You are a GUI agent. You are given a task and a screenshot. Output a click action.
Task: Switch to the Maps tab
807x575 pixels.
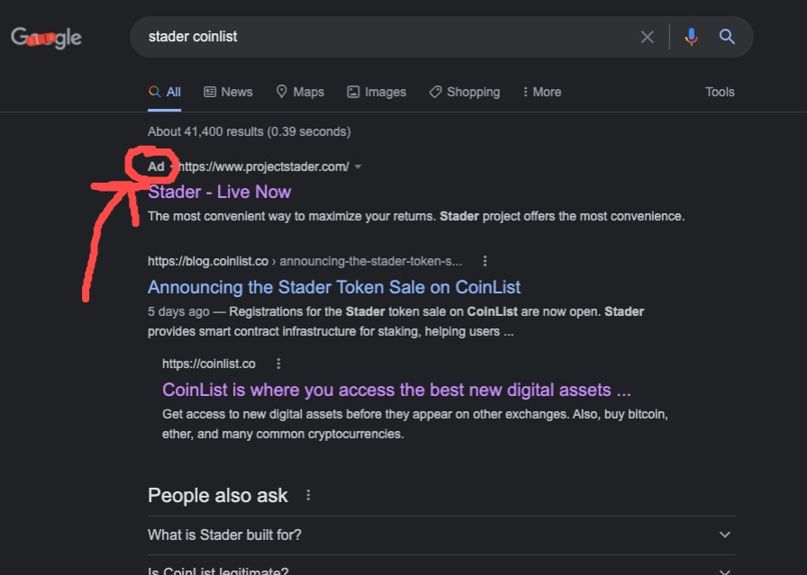click(x=300, y=92)
